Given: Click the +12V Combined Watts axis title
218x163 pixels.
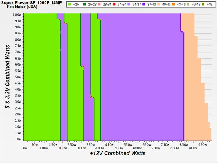Looking at the screenshot, I should tap(118, 153).
